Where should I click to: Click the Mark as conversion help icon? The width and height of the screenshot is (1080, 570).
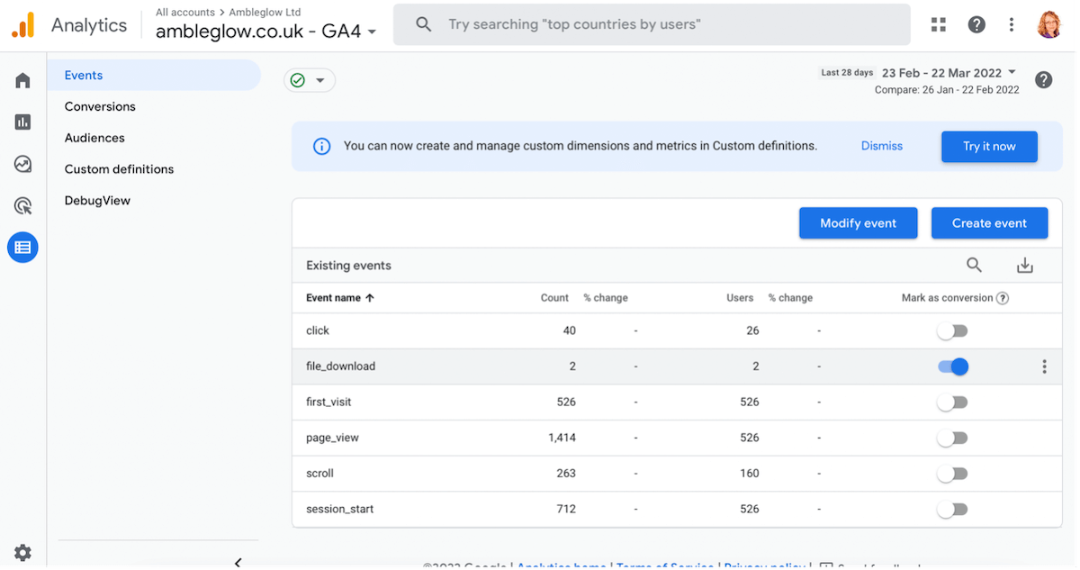click(1003, 298)
